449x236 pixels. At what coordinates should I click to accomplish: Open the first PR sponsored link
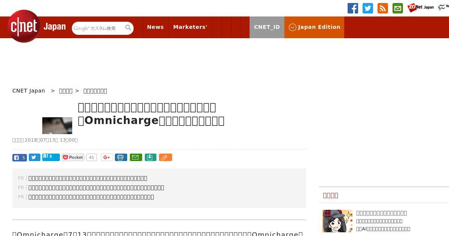coord(88,178)
